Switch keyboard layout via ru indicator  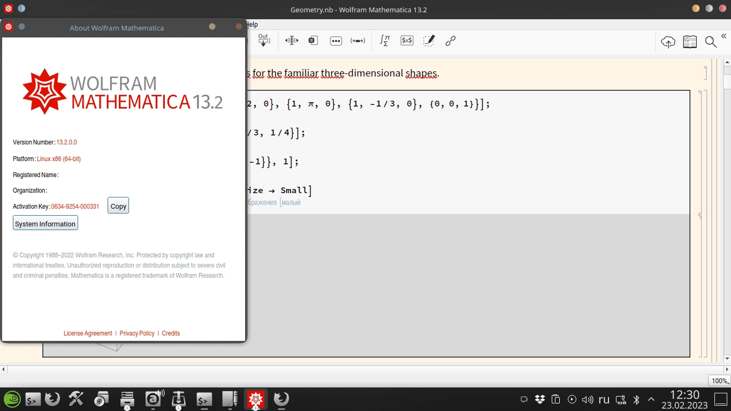tap(604, 399)
